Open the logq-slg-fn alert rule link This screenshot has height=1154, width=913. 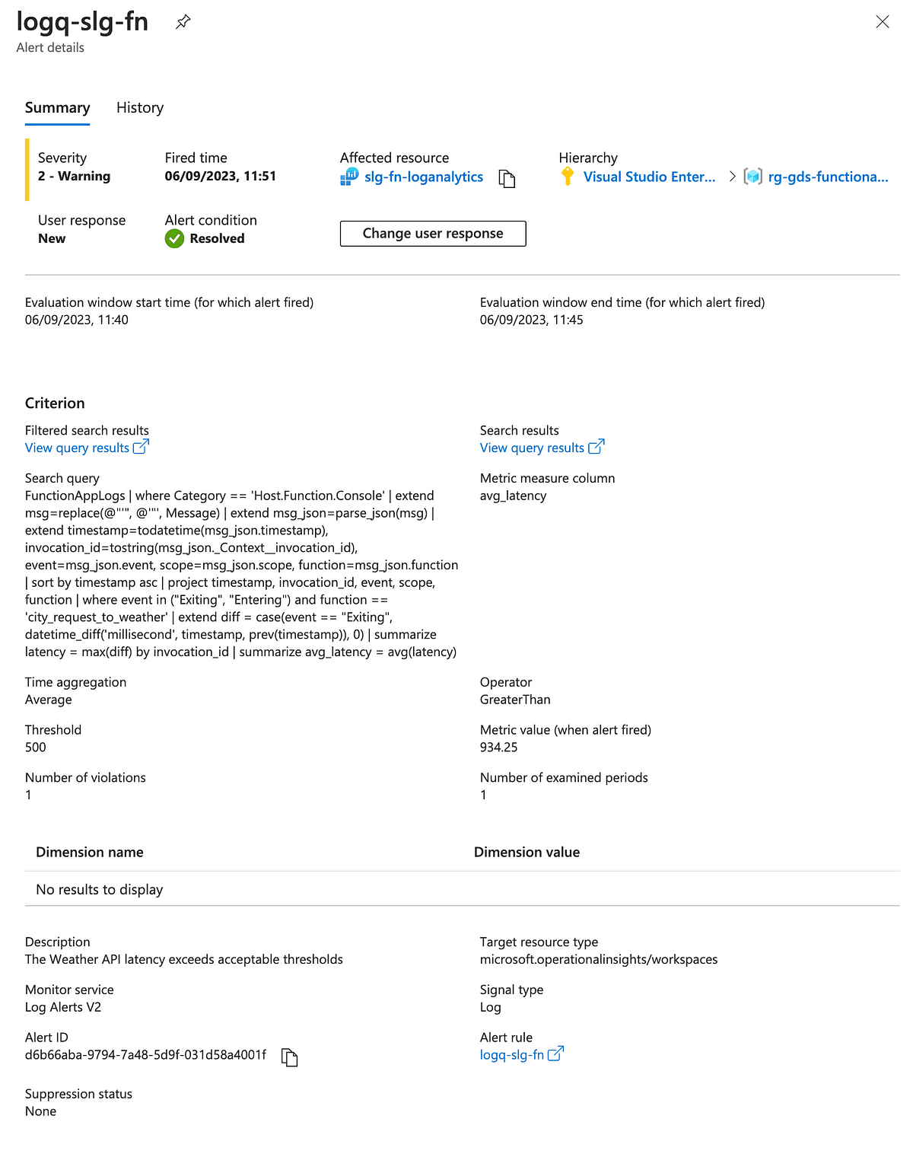(512, 1055)
